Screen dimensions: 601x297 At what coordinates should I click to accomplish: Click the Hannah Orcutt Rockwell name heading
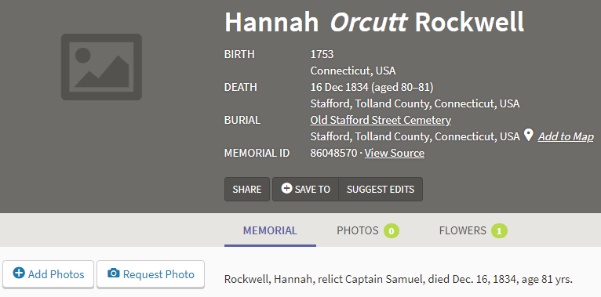click(x=374, y=22)
